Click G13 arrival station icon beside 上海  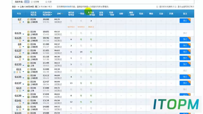pyautogui.click(x=28, y=91)
